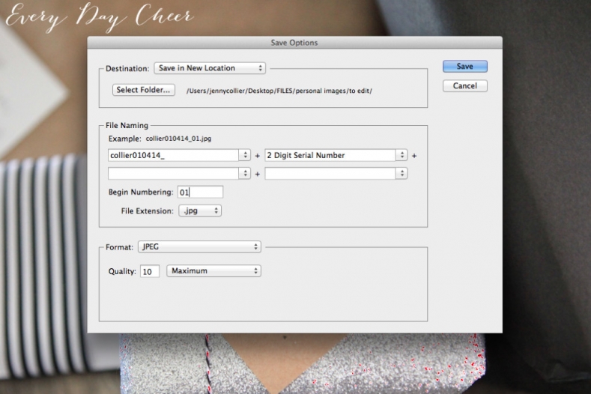The width and height of the screenshot is (591, 394).
Task: Click the empty second-row left naming field
Action: 173,173
